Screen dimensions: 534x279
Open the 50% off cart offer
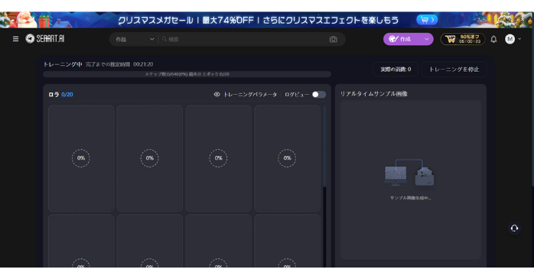pos(463,39)
